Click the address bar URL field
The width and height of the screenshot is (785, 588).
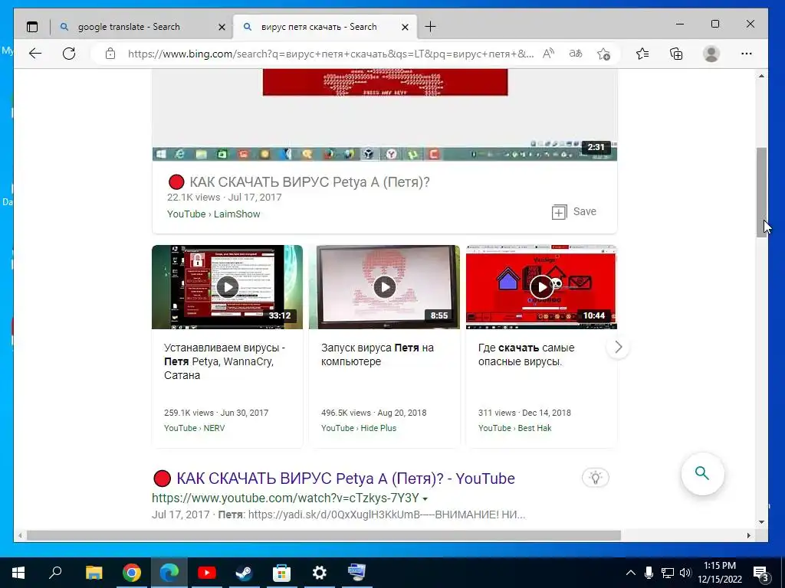coord(330,54)
